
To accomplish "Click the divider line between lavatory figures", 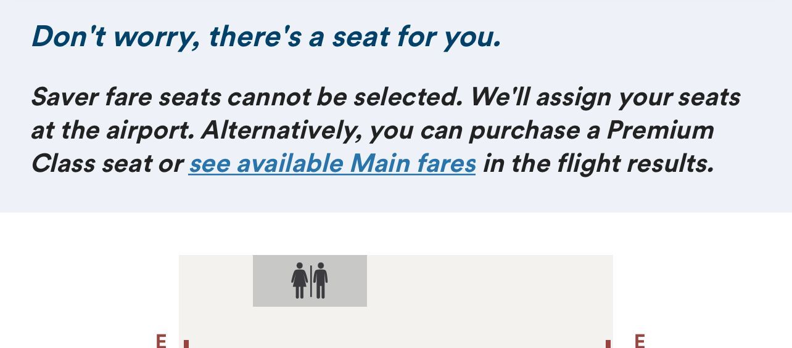I will (x=311, y=281).
